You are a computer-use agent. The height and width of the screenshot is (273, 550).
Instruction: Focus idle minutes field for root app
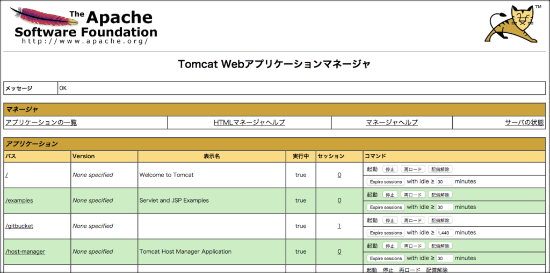pos(445,182)
